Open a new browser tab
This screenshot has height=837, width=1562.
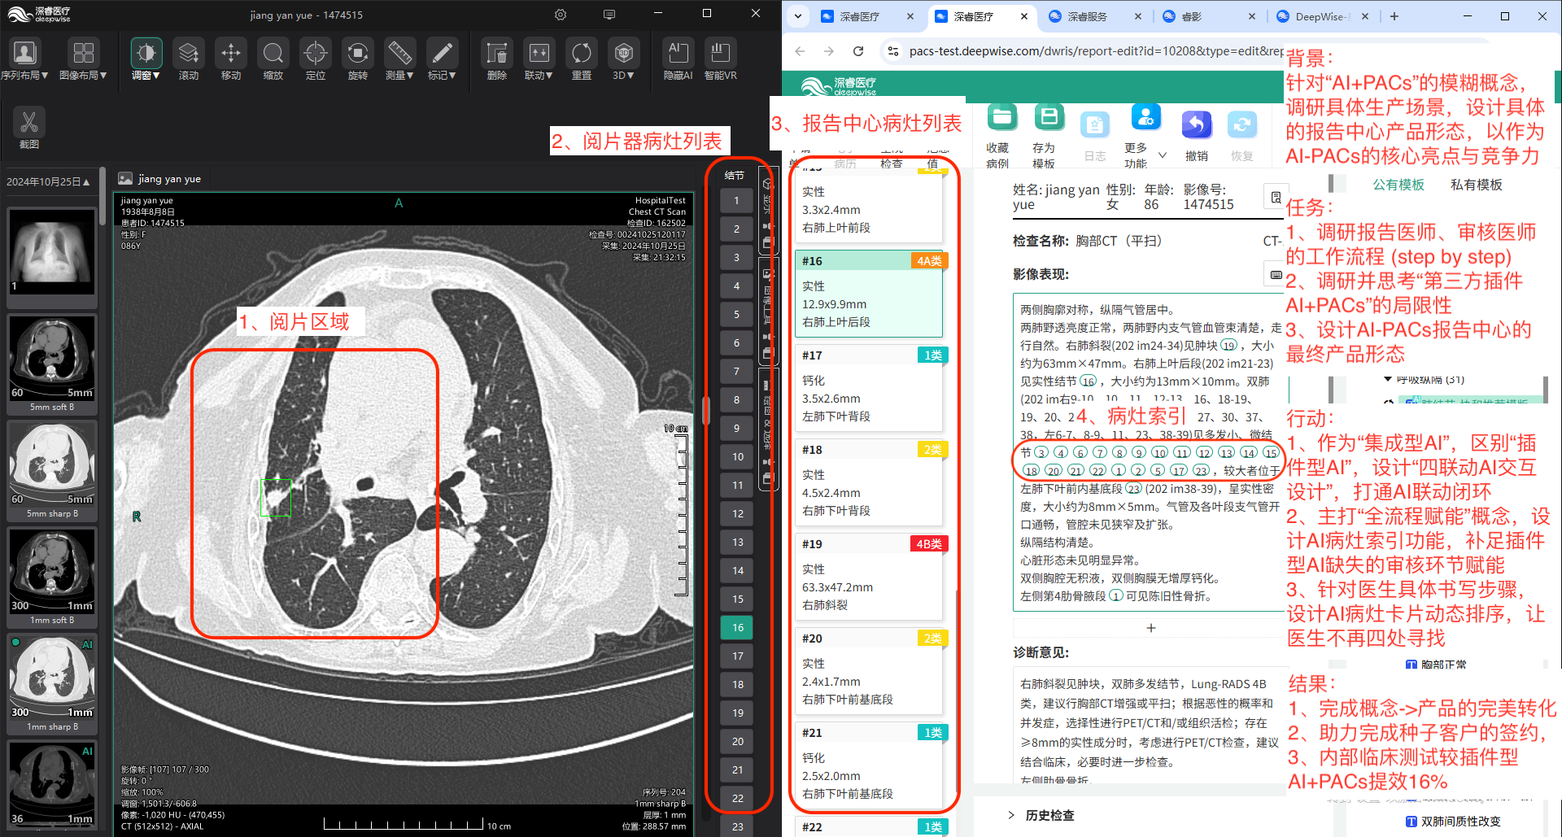(x=1394, y=16)
